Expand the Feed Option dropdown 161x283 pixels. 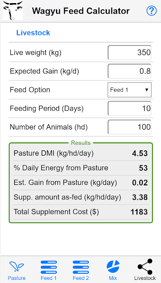tap(130, 90)
